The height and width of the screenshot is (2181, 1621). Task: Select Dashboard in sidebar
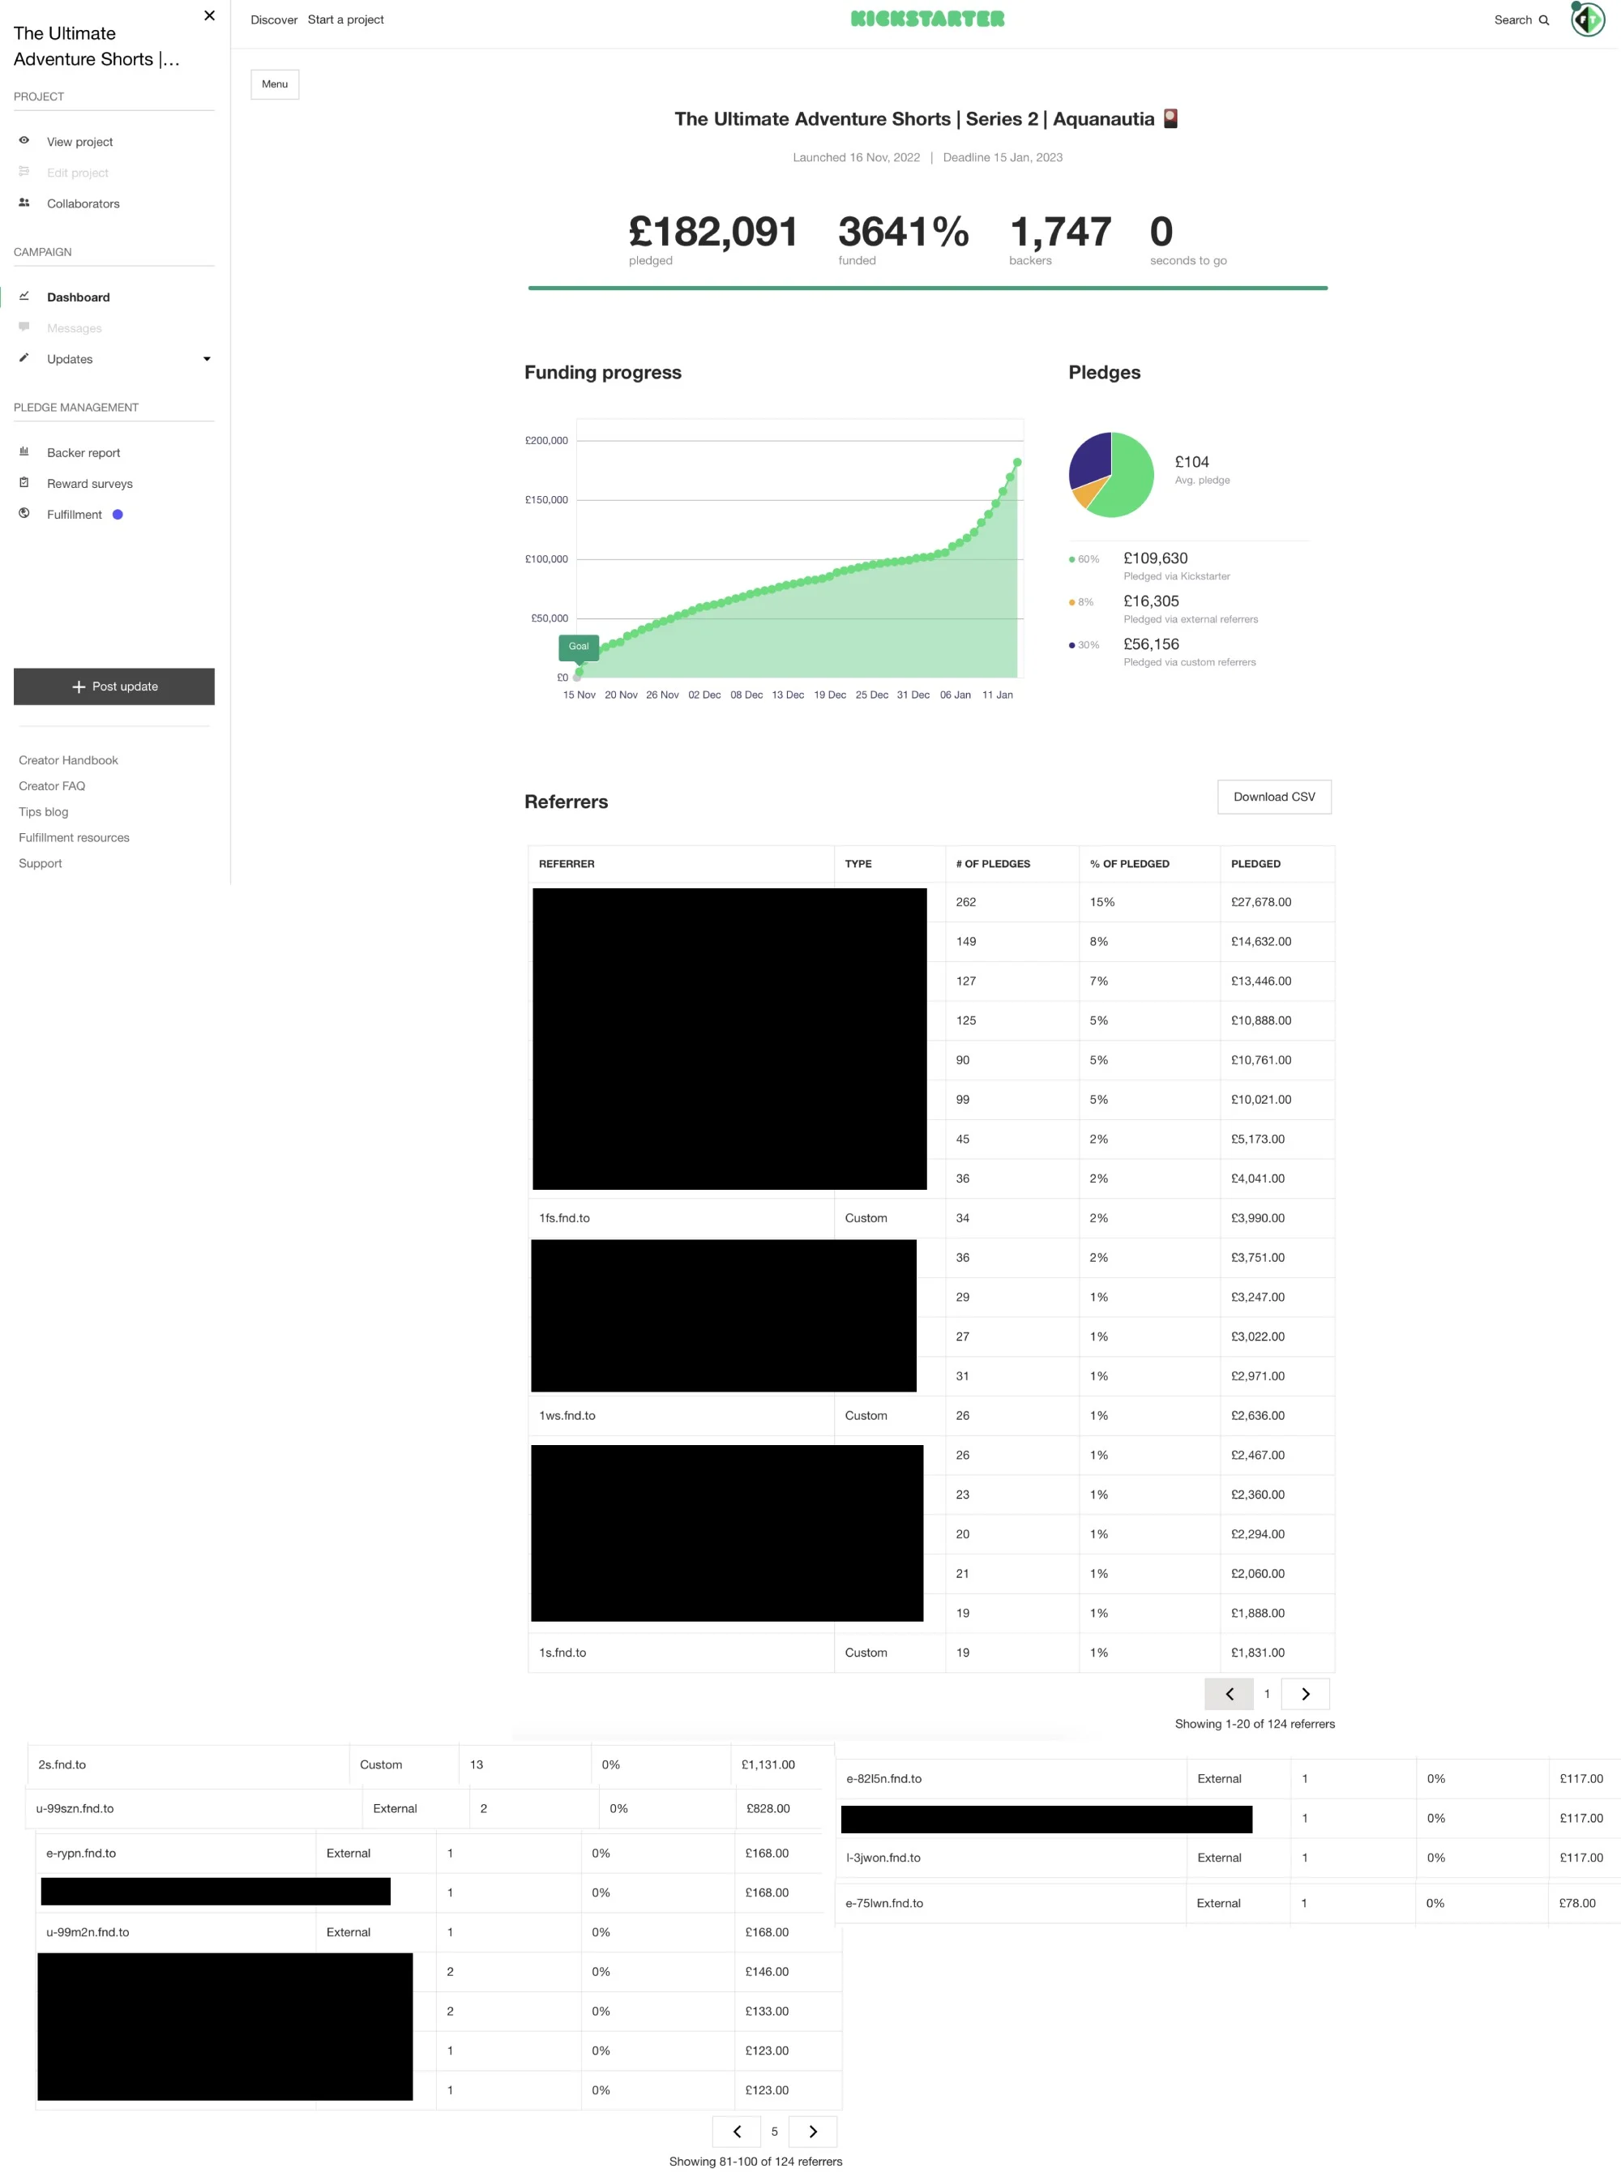(x=79, y=297)
